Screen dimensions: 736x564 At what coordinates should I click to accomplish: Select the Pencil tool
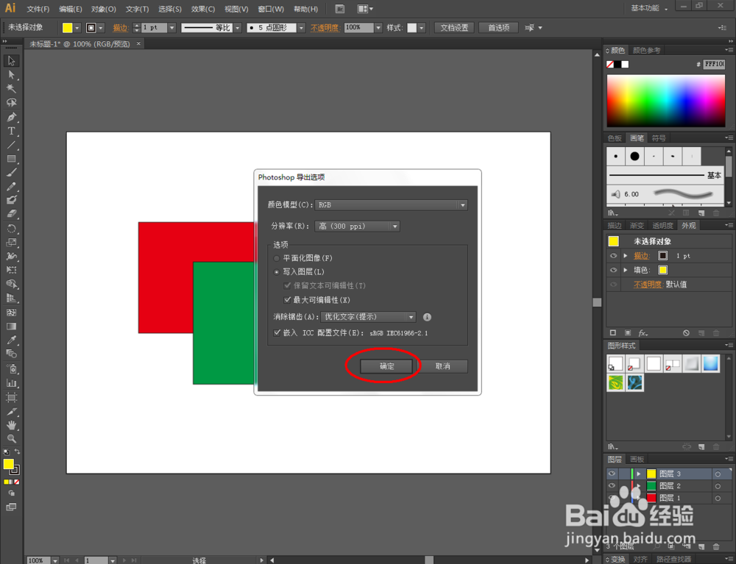[x=11, y=186]
